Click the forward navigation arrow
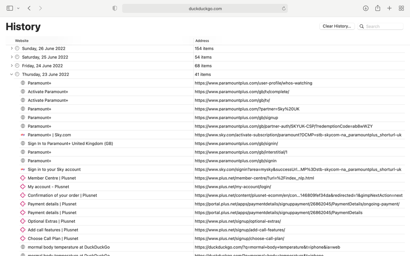This screenshot has width=410, height=256. click(x=39, y=8)
